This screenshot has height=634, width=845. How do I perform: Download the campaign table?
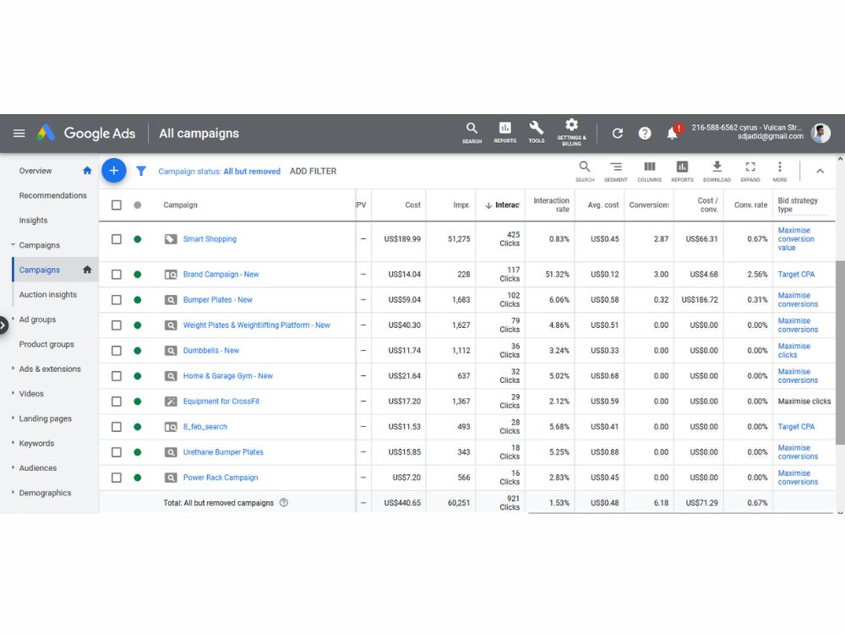point(717,172)
